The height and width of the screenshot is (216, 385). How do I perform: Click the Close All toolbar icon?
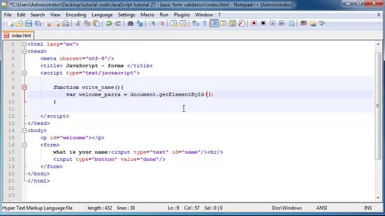click(x=57, y=23)
